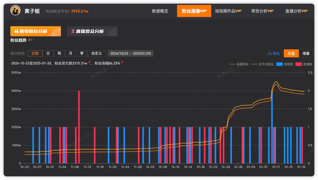Switch to the 数据概览 tab
The image size is (318, 180).
160,11
